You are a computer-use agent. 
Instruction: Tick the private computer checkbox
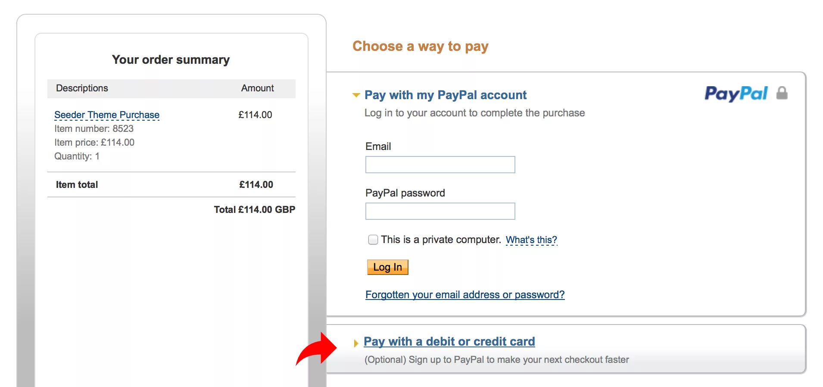pos(373,240)
